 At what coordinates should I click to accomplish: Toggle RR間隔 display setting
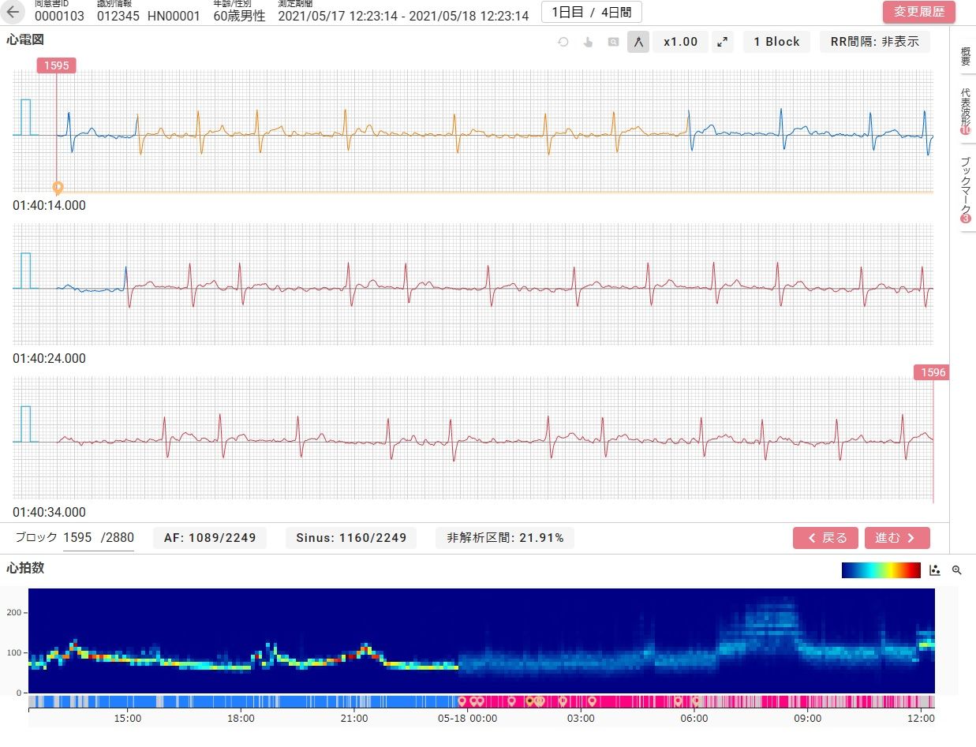pyautogui.click(x=874, y=42)
